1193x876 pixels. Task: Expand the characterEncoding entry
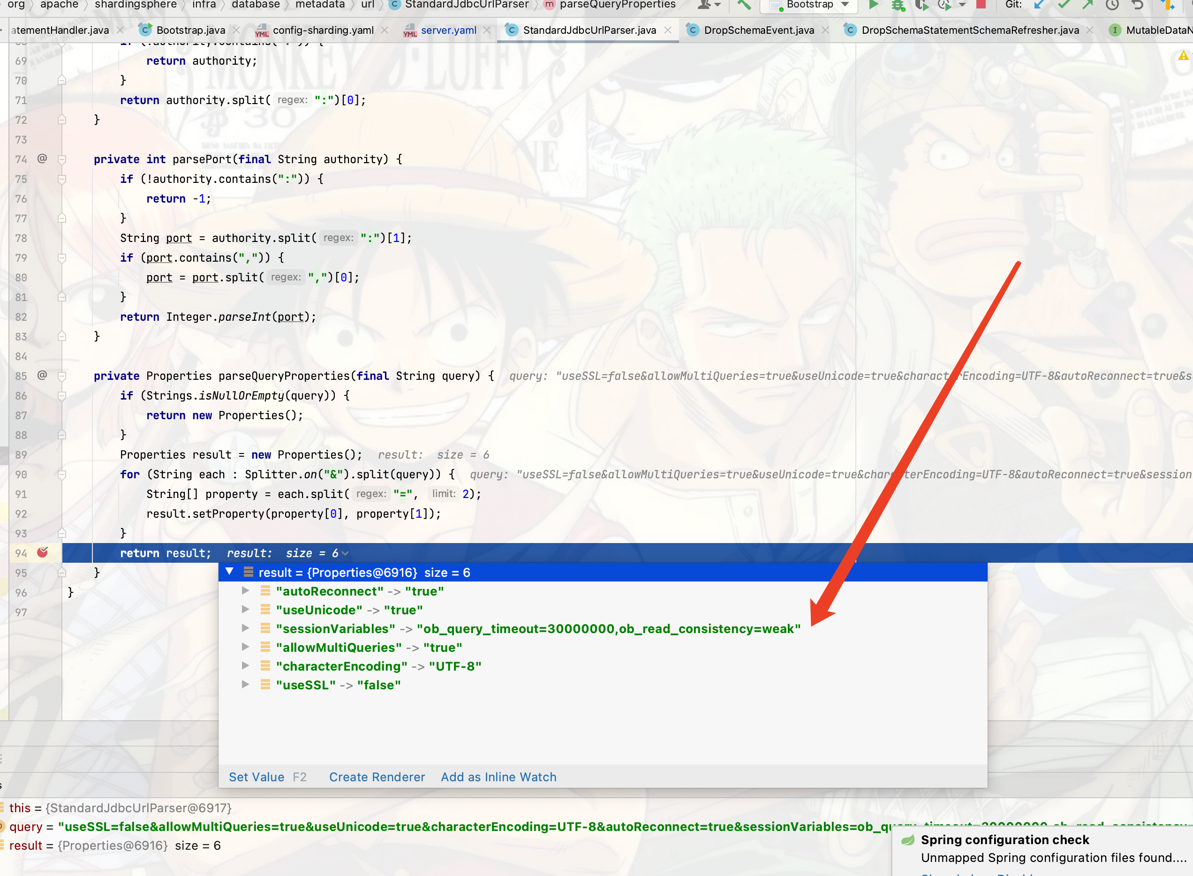[245, 665]
